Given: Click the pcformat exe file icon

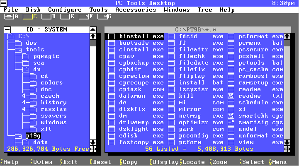Looking at the screenshot, I should point(231,36).
